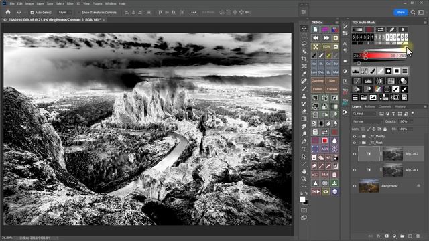429x241 pixels.
Task: Switch to the Channels tab
Action: pyautogui.click(x=385, y=106)
